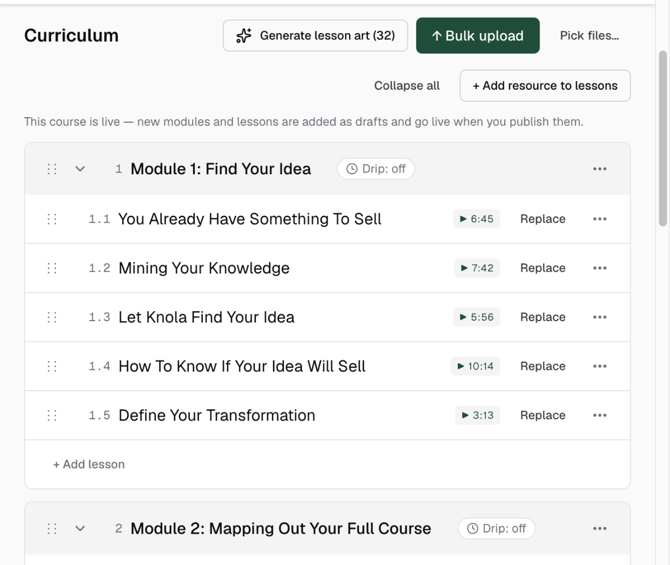Click the vertical scrollbar thumb

(663, 138)
